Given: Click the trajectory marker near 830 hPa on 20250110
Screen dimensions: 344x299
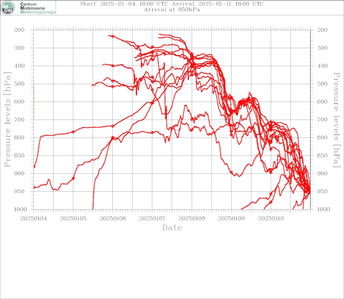Looking at the screenshot, I should point(271,149).
